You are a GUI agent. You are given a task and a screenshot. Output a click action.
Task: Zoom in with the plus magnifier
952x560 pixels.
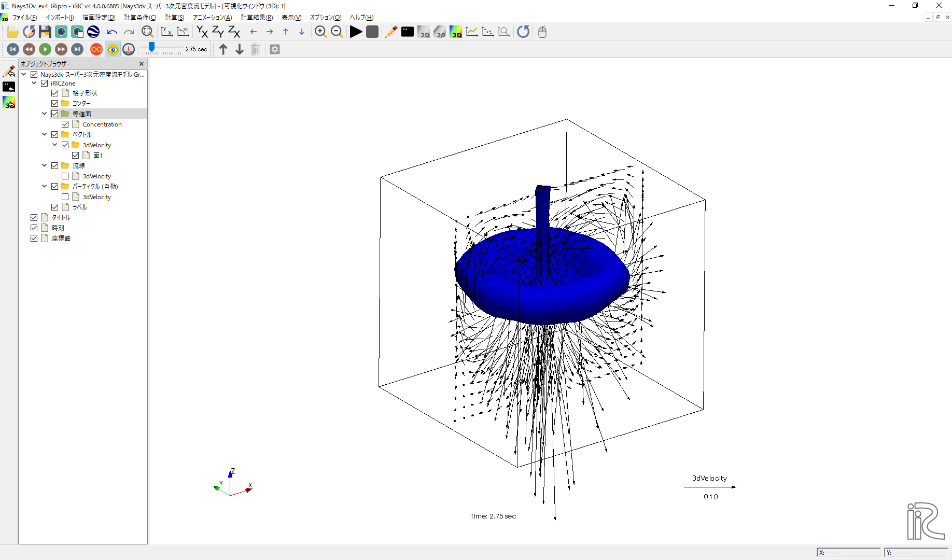point(320,32)
